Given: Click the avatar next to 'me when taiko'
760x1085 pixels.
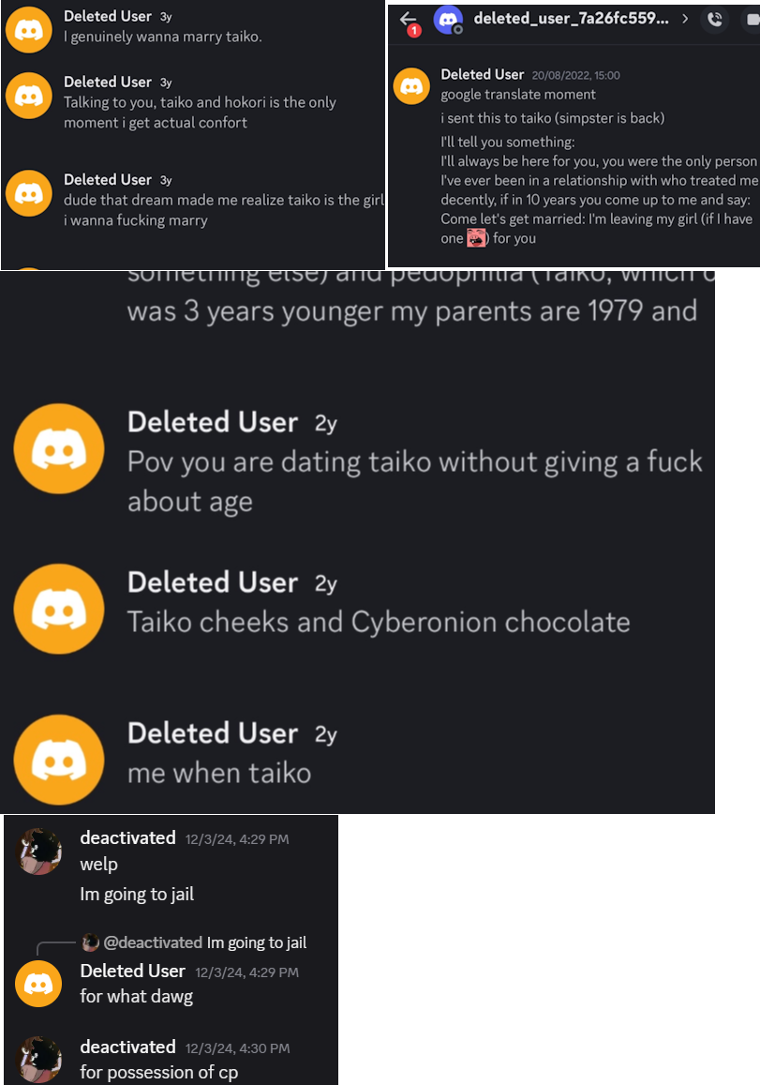Looking at the screenshot, I should coord(59,760).
